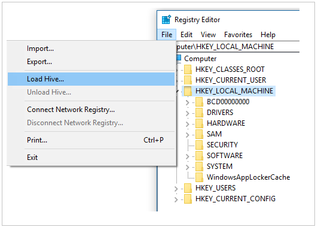The image size is (318, 230).
Task: Select the SAM key label
Action: click(x=214, y=134)
